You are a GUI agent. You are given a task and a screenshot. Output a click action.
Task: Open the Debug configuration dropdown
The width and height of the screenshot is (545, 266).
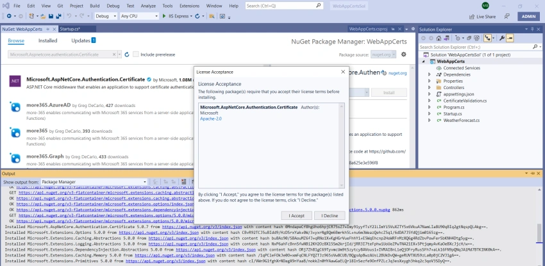(x=106, y=16)
